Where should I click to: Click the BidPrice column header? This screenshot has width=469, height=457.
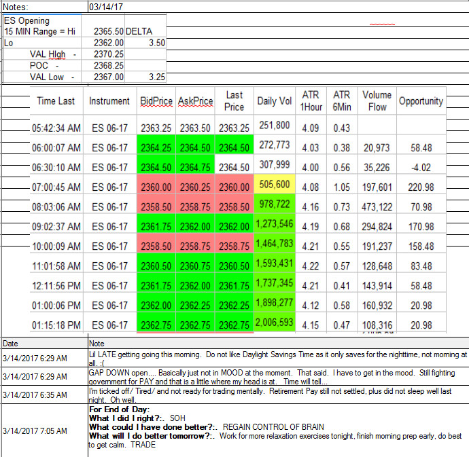(x=156, y=101)
